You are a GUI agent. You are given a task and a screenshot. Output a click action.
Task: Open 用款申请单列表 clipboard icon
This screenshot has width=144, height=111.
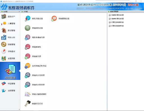coord(28,37)
